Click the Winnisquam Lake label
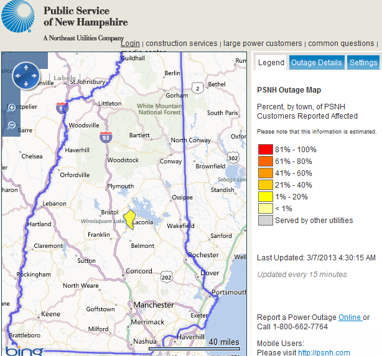Viewport: 382px width, 356px height. (x=103, y=221)
